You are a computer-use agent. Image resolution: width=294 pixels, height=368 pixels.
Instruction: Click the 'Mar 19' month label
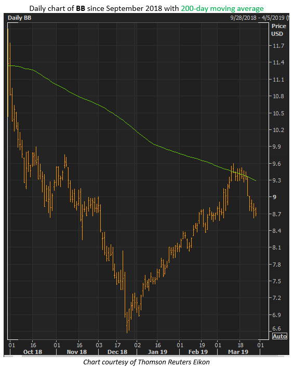(x=238, y=352)
